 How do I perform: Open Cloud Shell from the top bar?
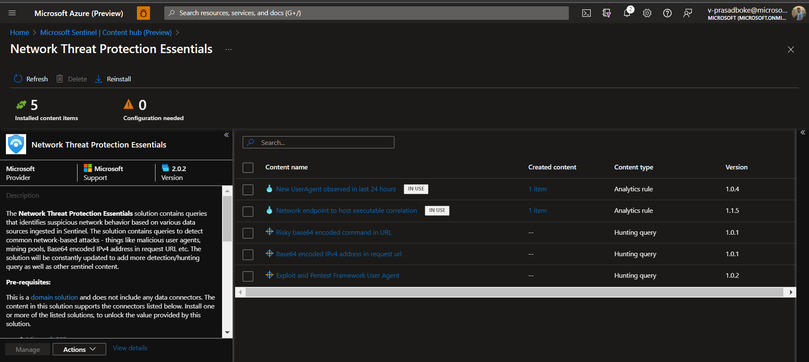587,13
